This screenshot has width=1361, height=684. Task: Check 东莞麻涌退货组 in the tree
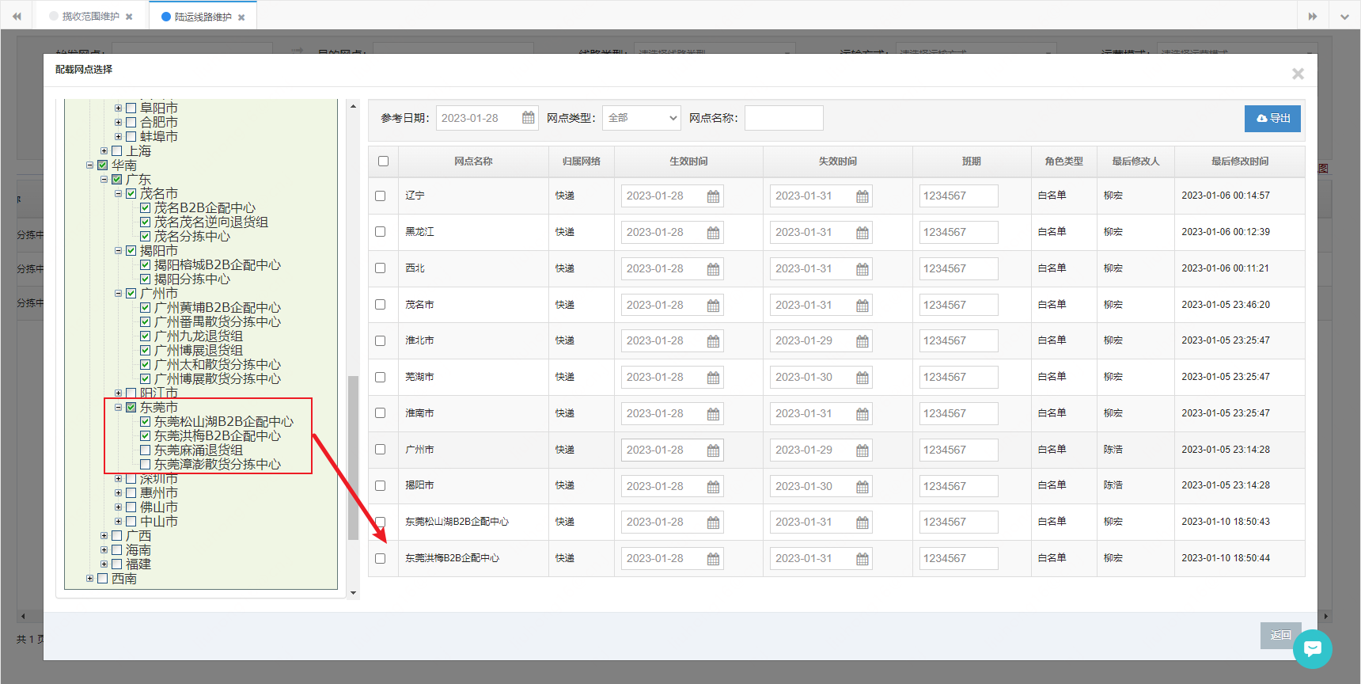pos(146,450)
